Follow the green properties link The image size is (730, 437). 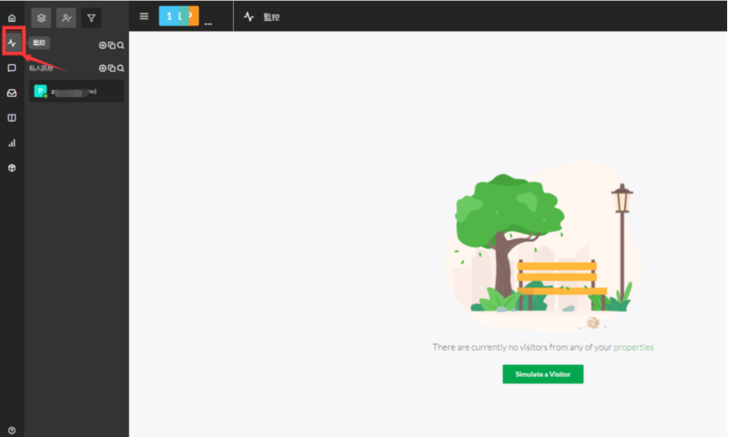(x=633, y=347)
